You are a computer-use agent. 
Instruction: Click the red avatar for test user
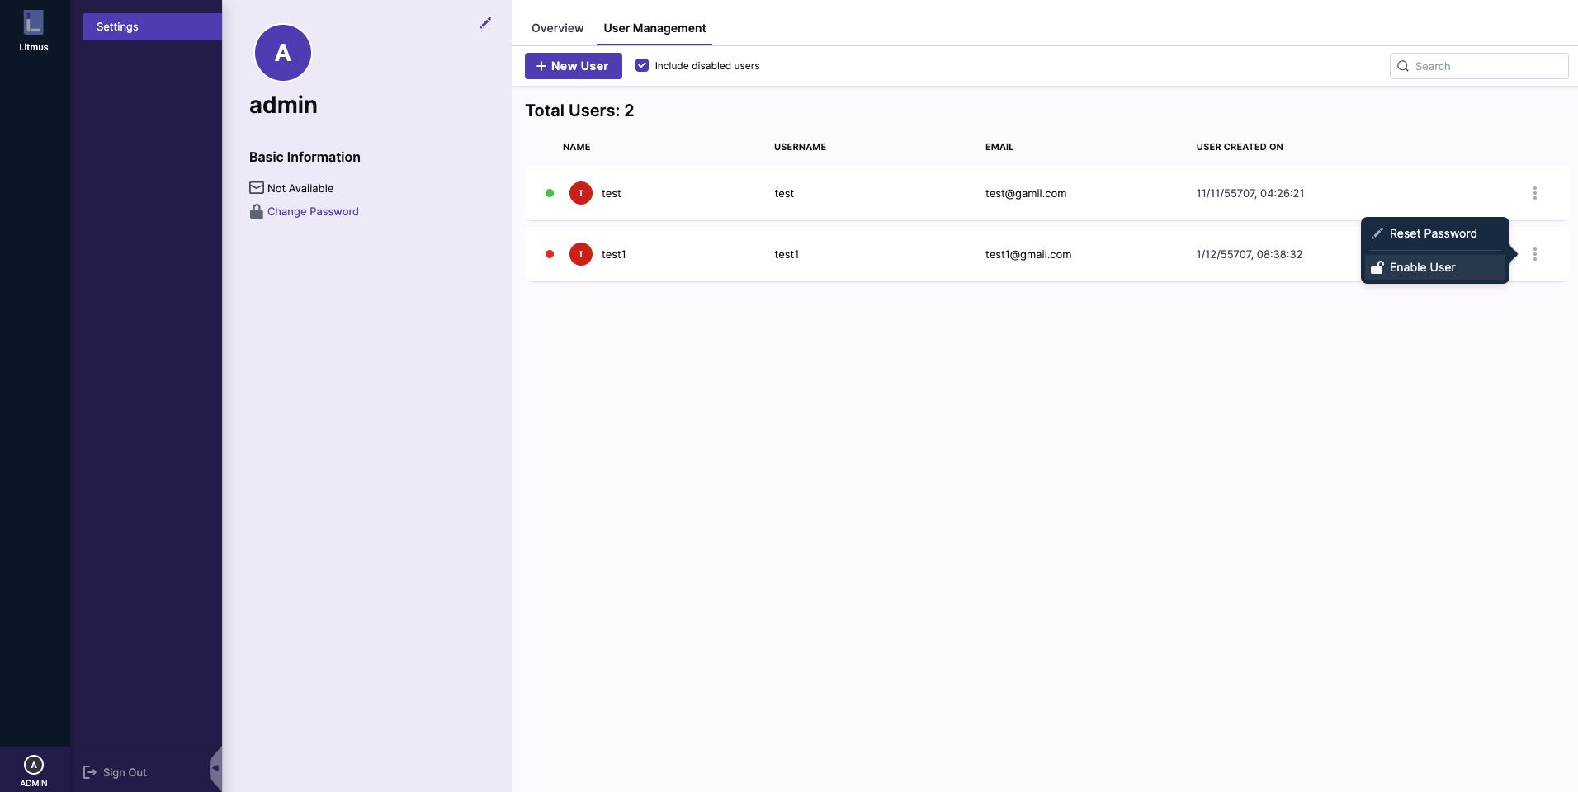[581, 193]
